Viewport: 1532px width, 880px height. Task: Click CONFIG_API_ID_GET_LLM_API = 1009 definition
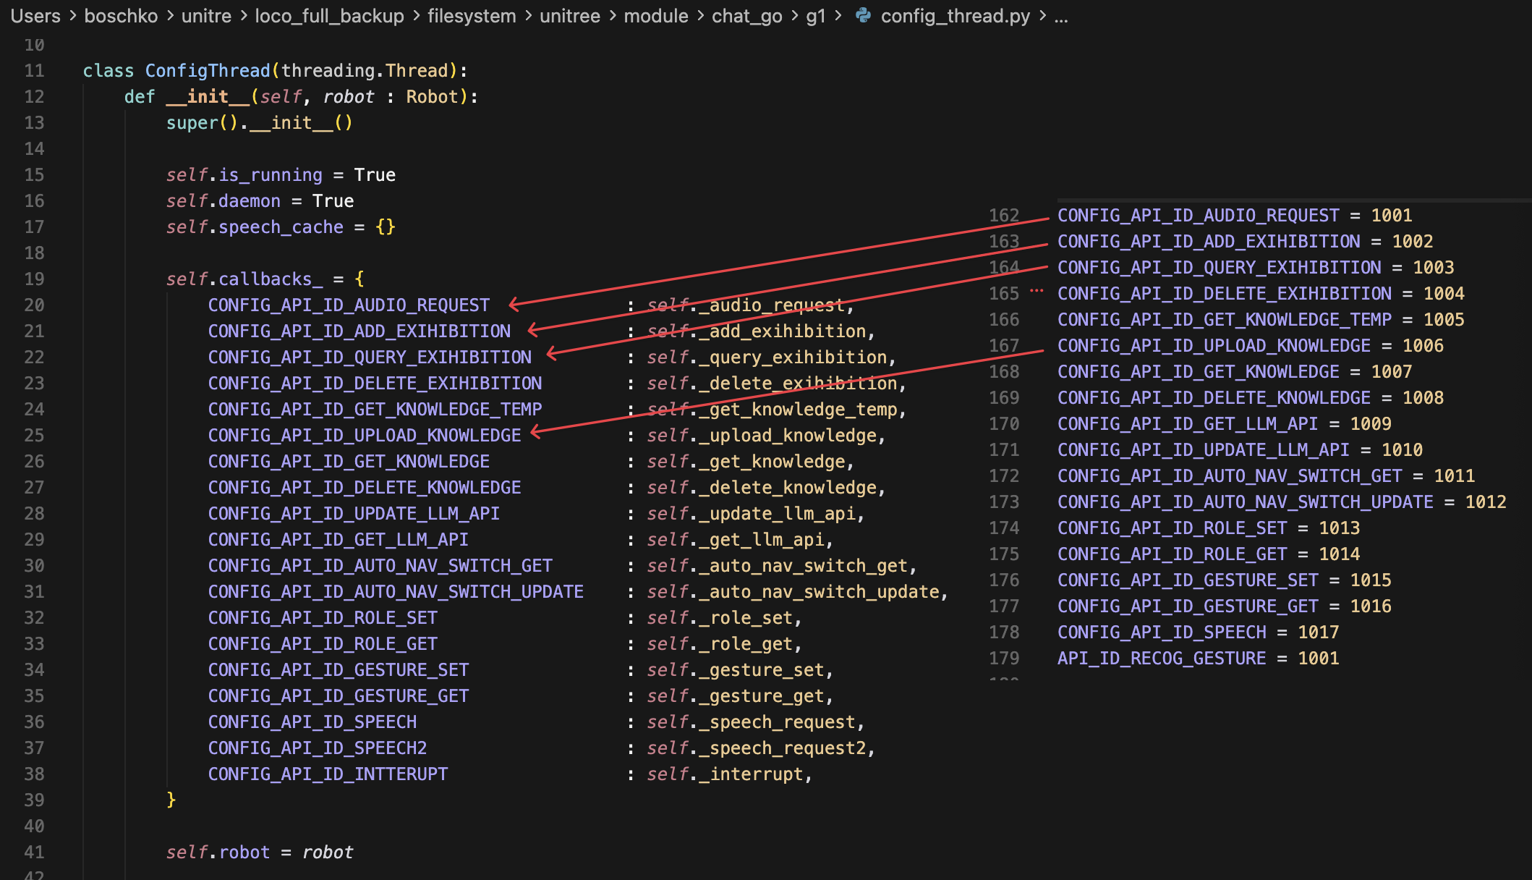(x=1225, y=424)
